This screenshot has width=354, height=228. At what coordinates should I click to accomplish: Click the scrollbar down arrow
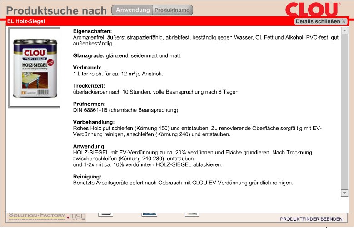[344, 193]
